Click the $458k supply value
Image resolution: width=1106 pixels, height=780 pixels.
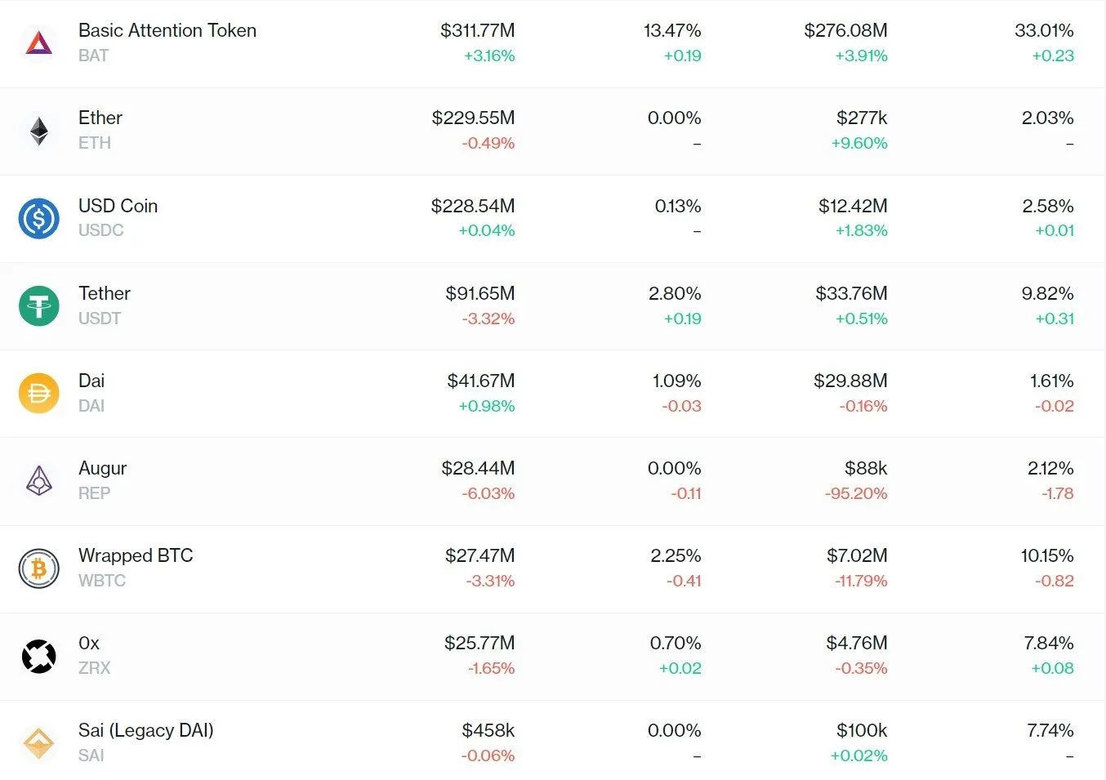488,730
